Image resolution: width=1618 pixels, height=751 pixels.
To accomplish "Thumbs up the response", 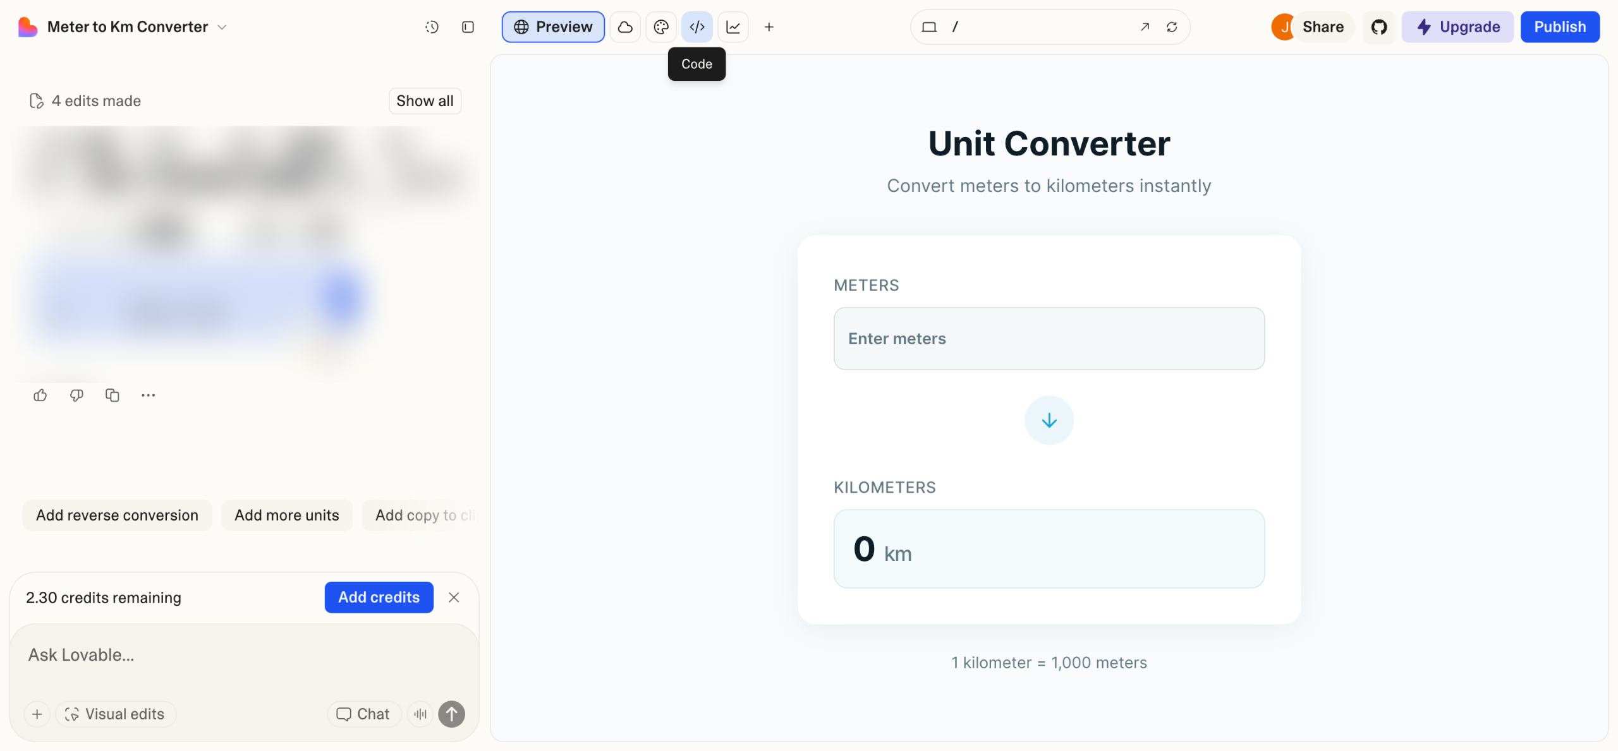I will [x=40, y=395].
